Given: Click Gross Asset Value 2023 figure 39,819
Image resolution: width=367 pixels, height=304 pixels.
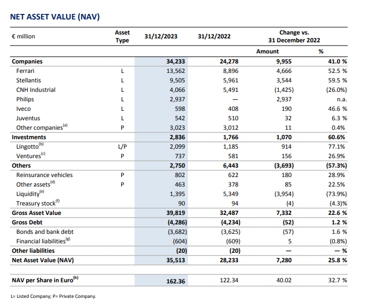Looking at the screenshot, I should pyautogui.click(x=176, y=213).
